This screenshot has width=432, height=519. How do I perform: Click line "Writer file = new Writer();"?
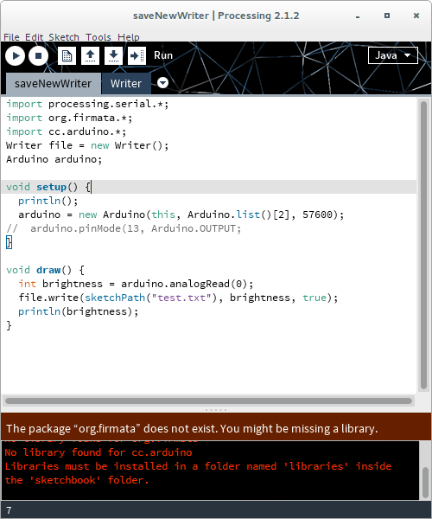point(87,145)
